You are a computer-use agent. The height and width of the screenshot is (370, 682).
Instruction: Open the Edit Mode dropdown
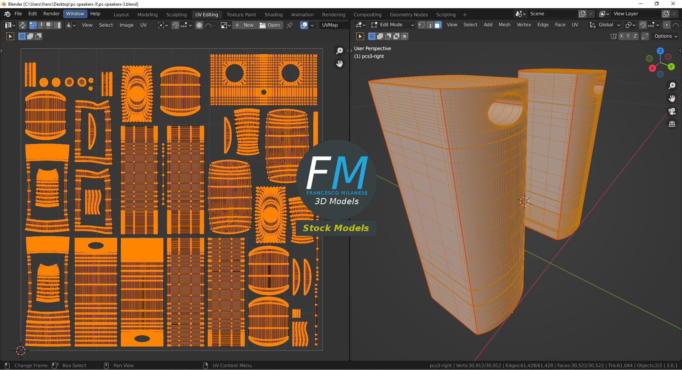[x=393, y=25]
